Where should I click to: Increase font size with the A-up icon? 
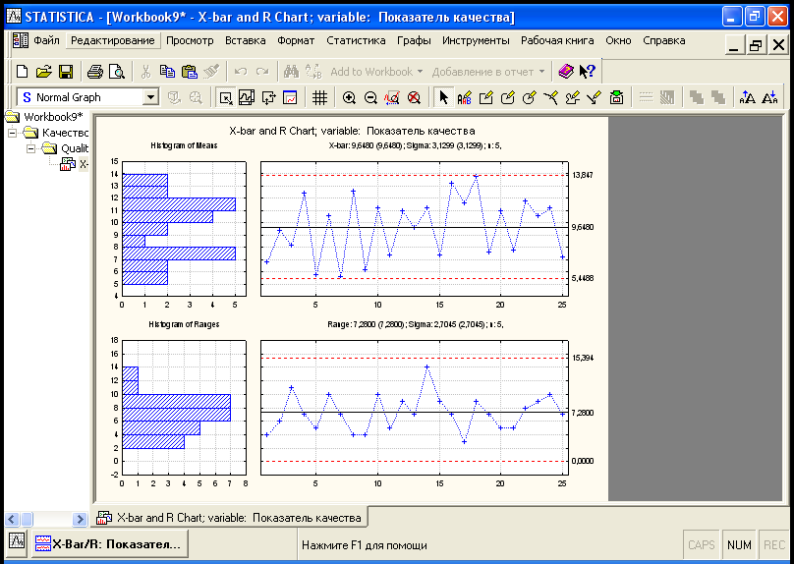tap(748, 97)
